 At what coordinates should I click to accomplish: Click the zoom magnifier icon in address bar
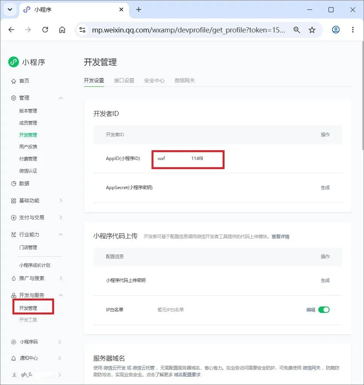click(x=297, y=30)
